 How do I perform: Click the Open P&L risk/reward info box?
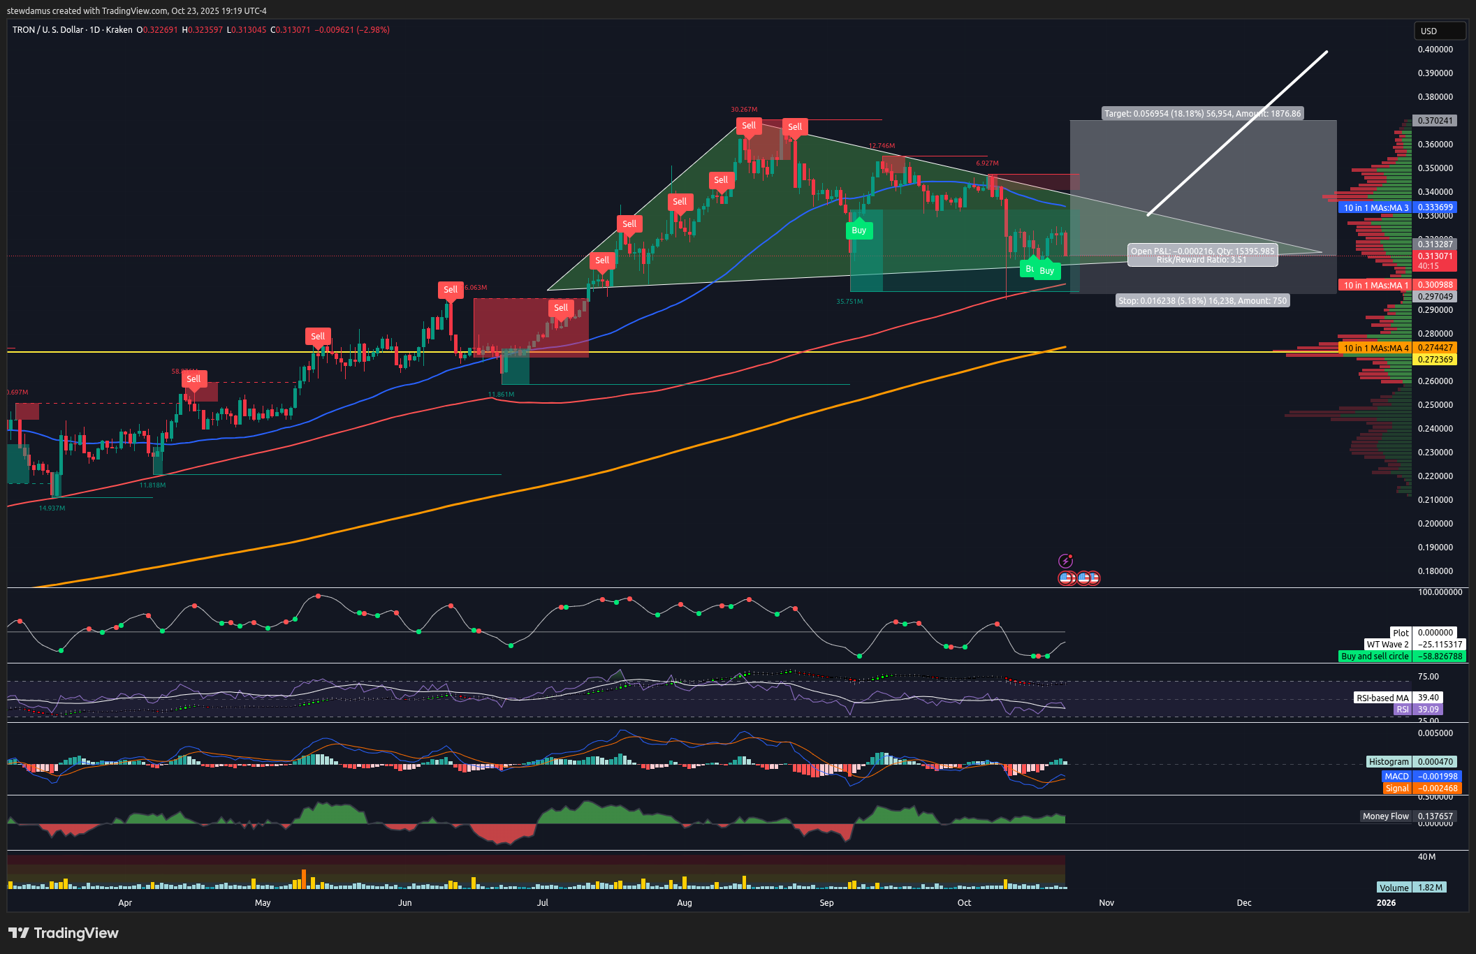pyautogui.click(x=1202, y=255)
